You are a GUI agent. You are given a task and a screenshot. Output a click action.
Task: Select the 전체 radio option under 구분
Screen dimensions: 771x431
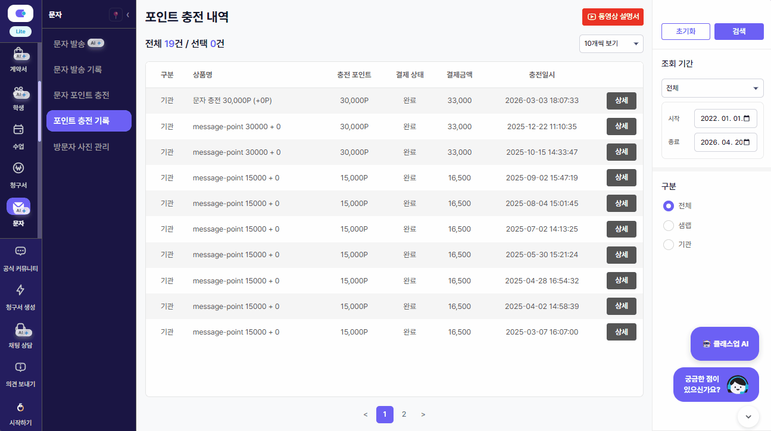669,206
